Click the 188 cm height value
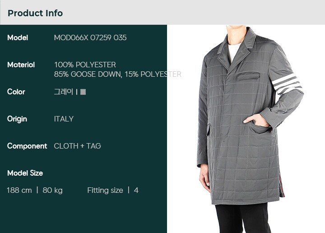This screenshot has height=233, width=325. pos(19,190)
